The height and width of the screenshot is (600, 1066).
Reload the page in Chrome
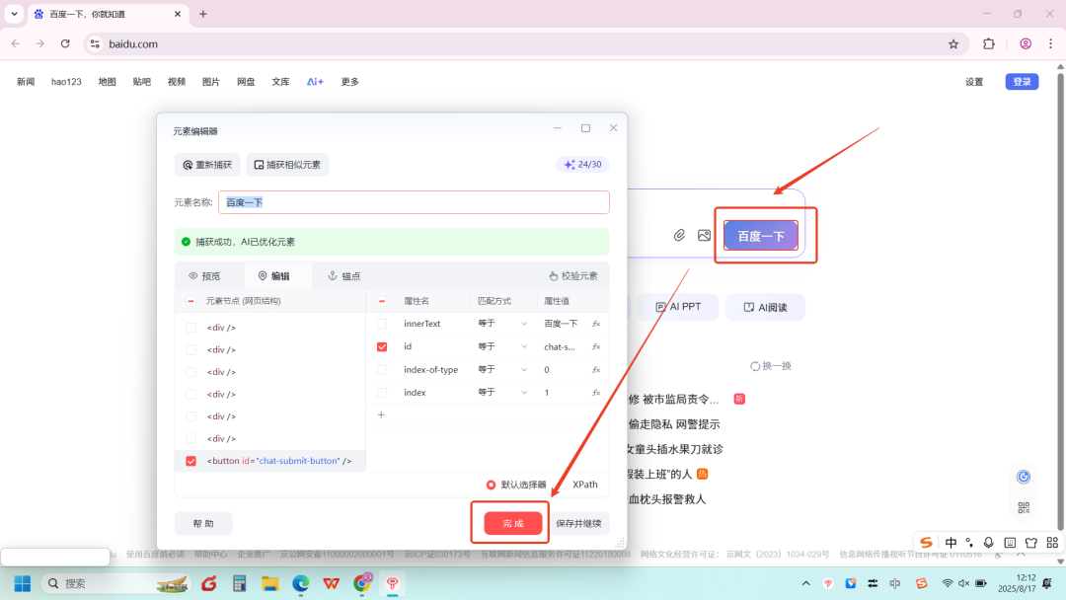65,44
